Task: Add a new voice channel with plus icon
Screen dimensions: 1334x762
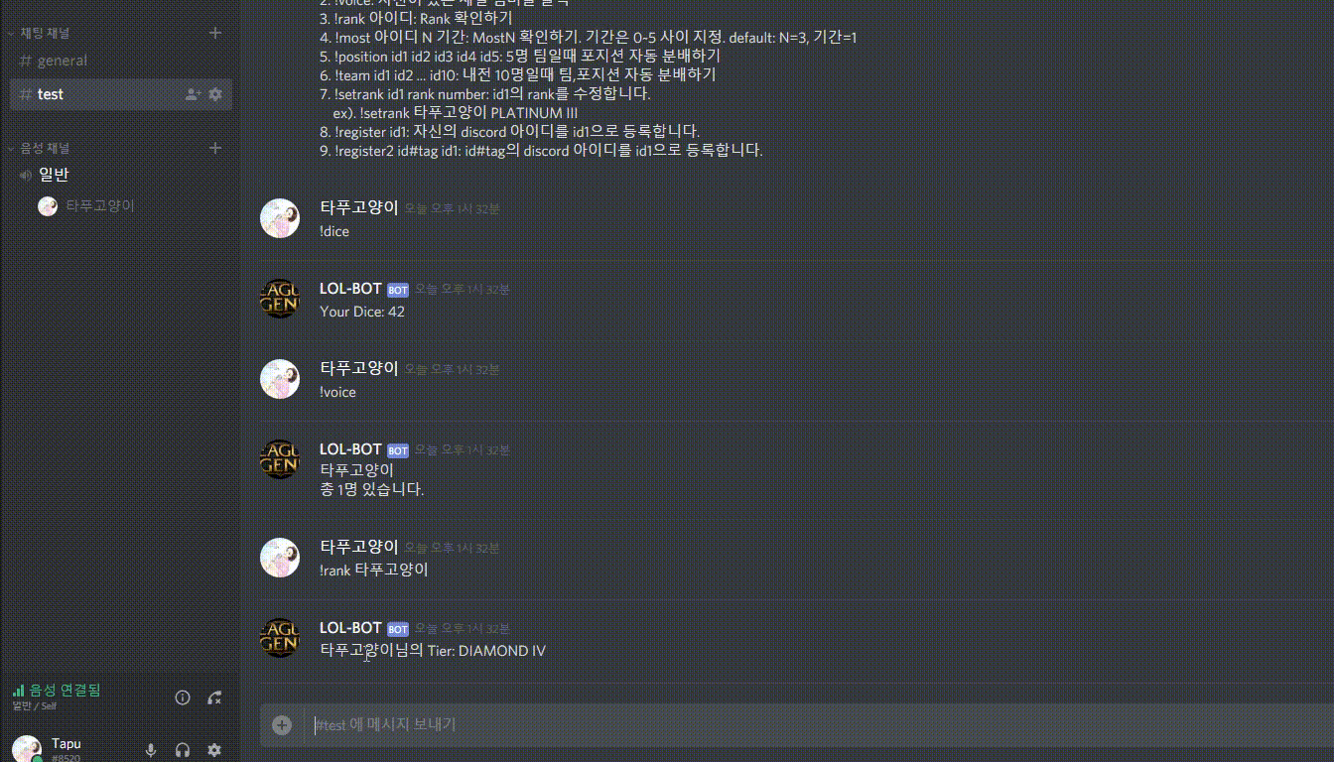Action: point(215,148)
